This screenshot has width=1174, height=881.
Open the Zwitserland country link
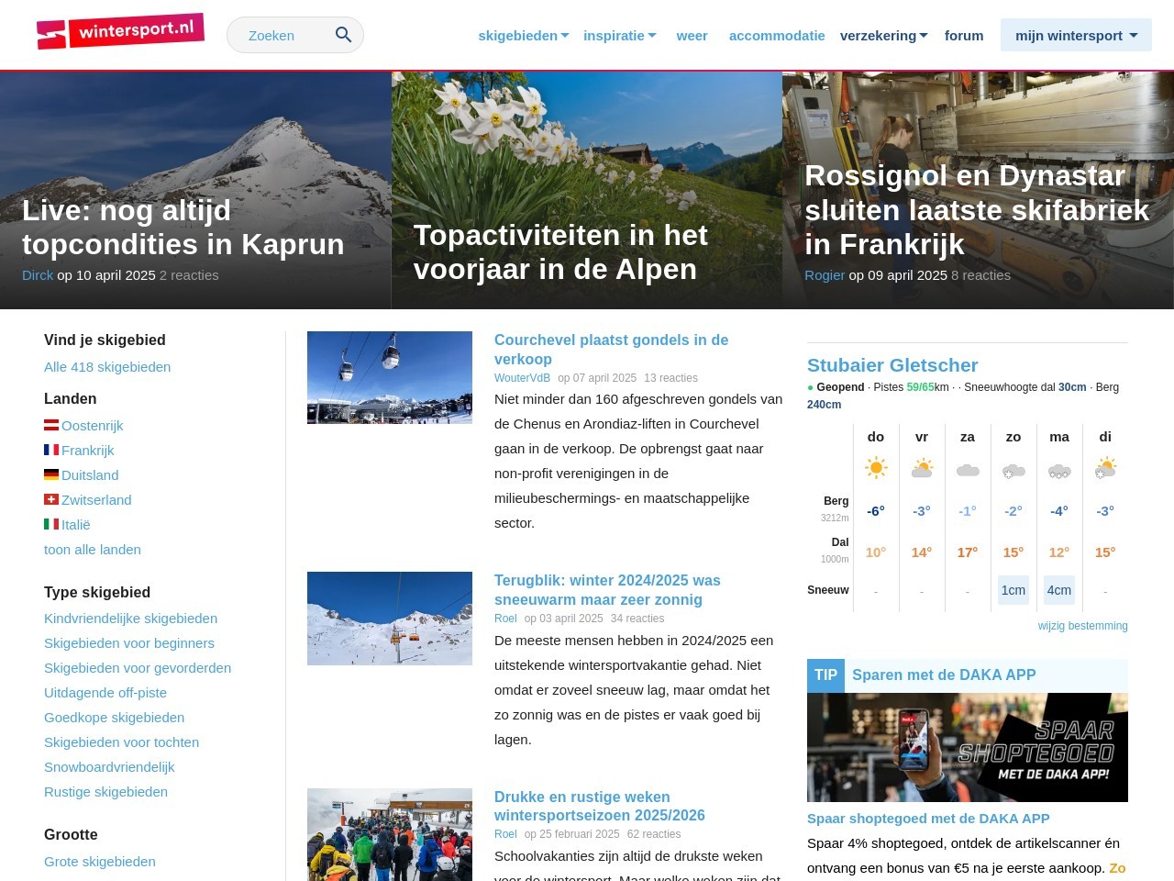(96, 499)
